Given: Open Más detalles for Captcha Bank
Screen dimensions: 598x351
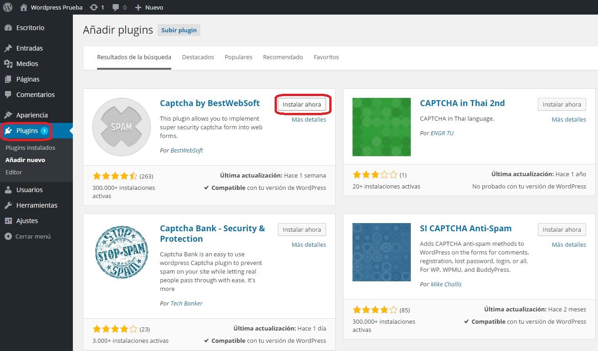Looking at the screenshot, I should pos(309,245).
